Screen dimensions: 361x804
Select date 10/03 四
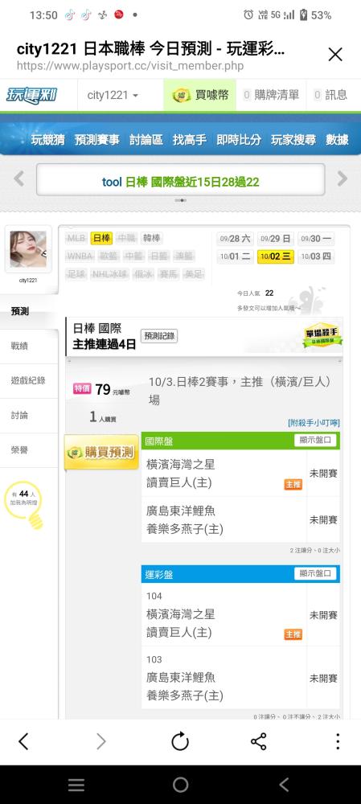(x=316, y=256)
